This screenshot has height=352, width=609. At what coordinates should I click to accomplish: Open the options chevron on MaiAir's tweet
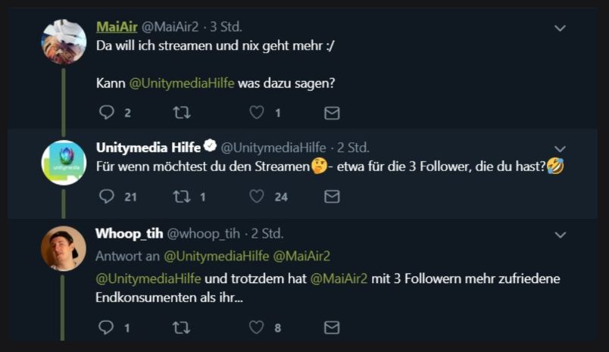coord(560,28)
